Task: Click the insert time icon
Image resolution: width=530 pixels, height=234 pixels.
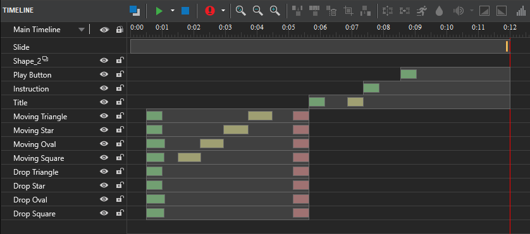Action: [x=366, y=11]
